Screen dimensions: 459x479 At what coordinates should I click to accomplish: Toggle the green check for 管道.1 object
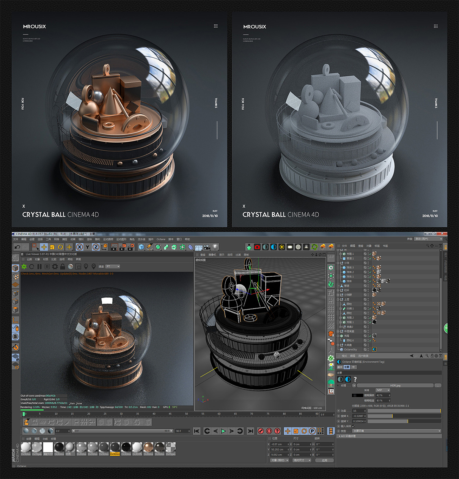tap(370, 258)
